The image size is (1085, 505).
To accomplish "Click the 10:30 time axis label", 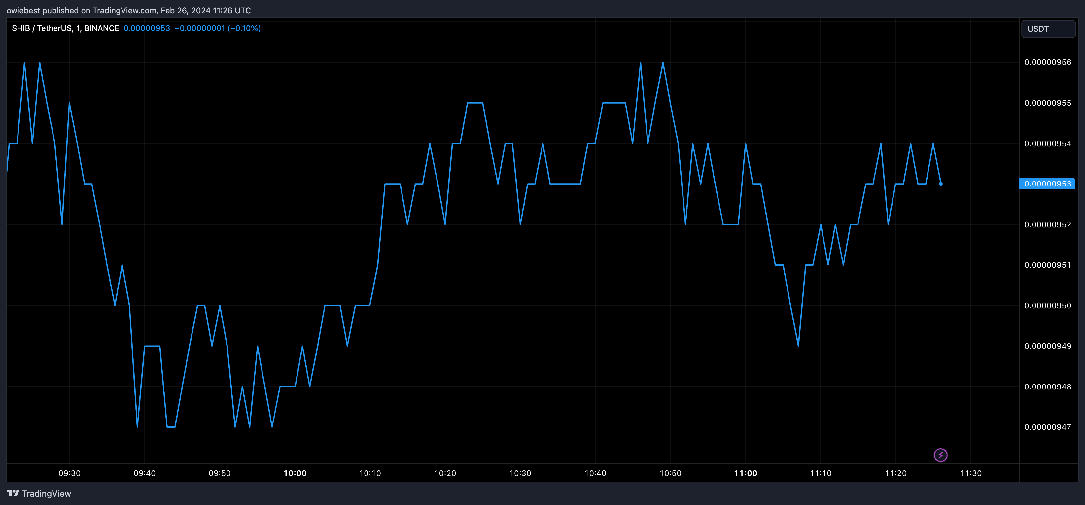I will (x=520, y=473).
